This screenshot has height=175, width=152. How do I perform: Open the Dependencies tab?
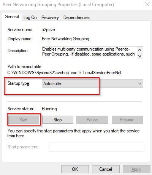click(76, 17)
